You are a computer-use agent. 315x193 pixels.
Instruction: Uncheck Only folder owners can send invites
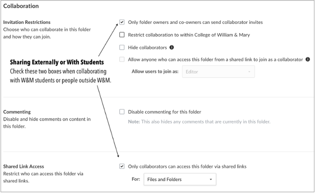pyautogui.click(x=122, y=22)
